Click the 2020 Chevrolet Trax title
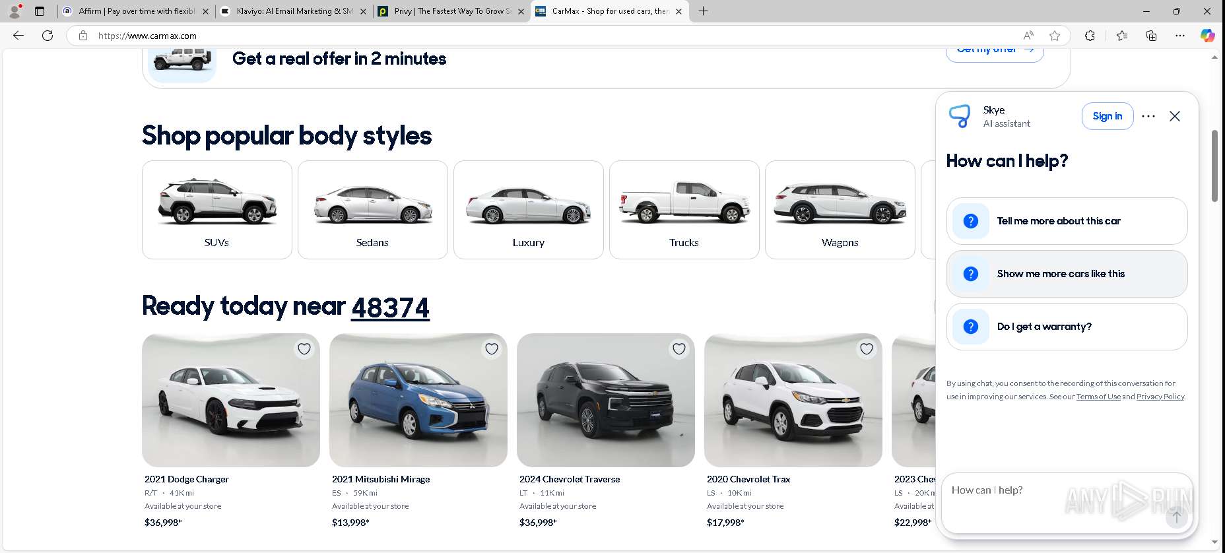This screenshot has width=1225, height=553. (748, 479)
